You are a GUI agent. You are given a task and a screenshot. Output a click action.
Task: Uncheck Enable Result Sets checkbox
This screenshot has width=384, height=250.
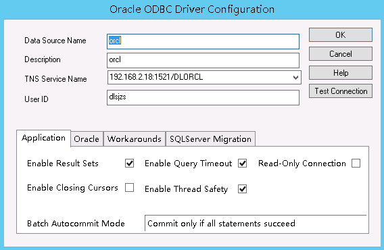coord(129,163)
